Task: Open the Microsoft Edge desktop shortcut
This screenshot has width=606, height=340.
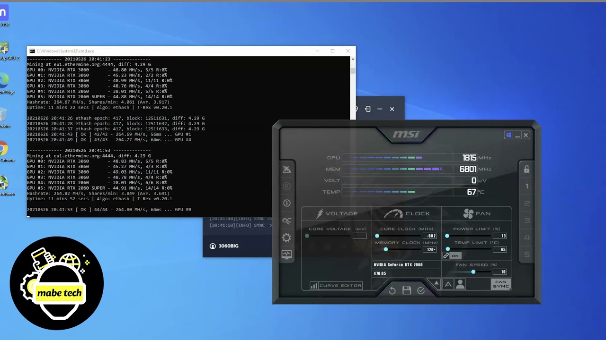Action: coord(4,84)
